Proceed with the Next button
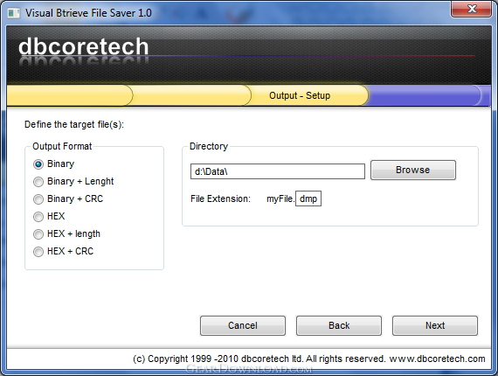498x376 pixels. 435,325
